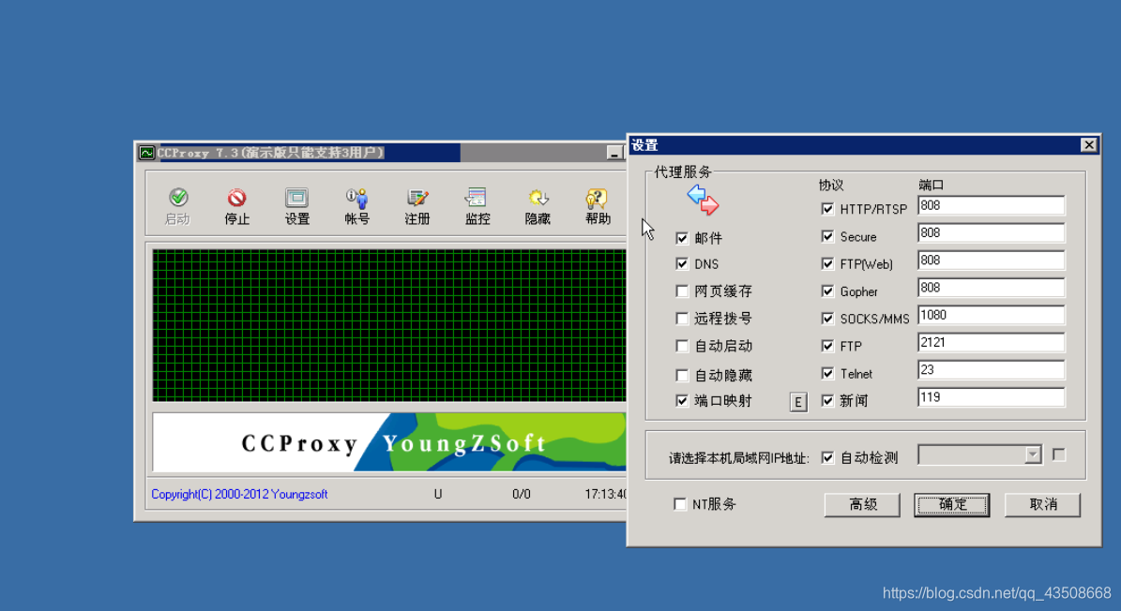Click the Start (启动) toolbar icon in CCProxy

(x=177, y=206)
